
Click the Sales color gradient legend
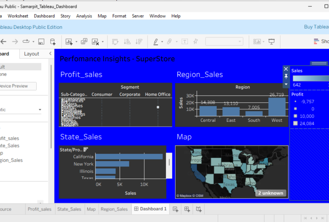pos(311,78)
